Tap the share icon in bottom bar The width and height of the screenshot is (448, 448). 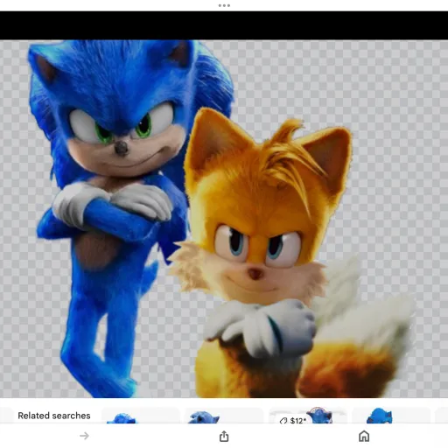pyautogui.click(x=224, y=436)
